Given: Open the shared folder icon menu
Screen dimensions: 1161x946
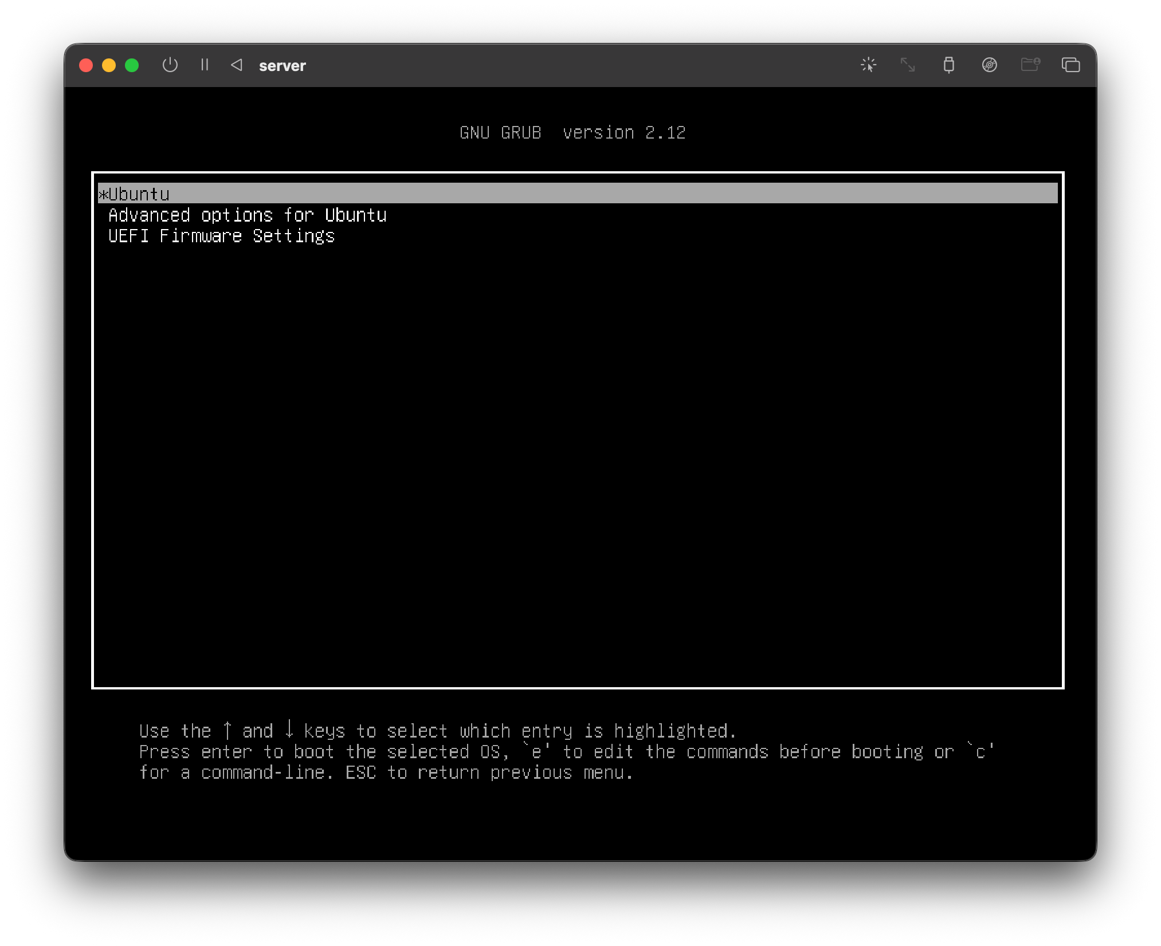Looking at the screenshot, I should [x=1030, y=65].
